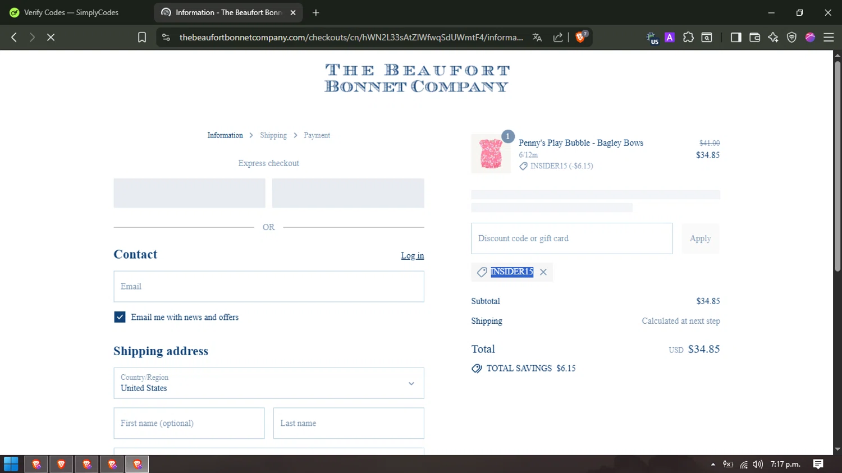Expand the Country/Region dropdown

[x=269, y=383]
